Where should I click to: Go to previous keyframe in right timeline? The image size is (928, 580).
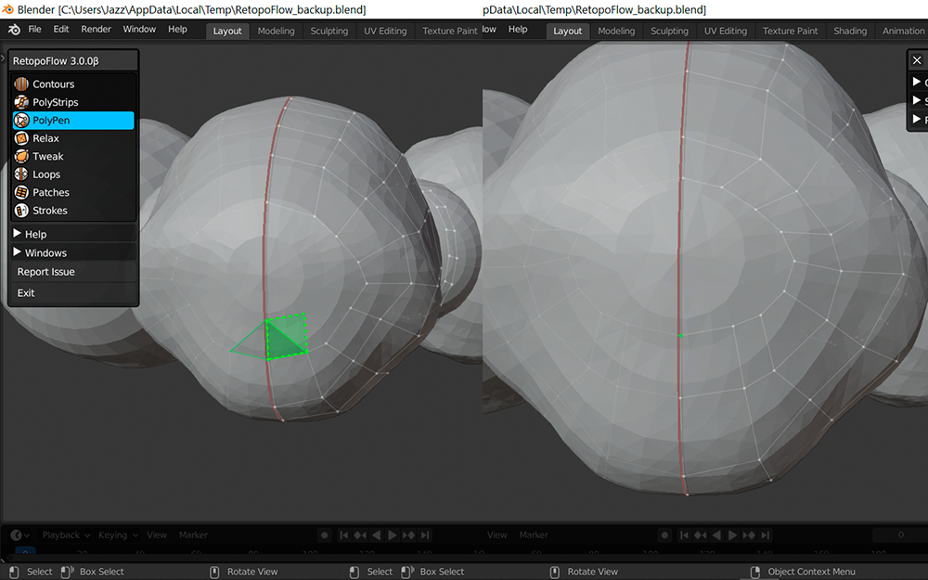pos(700,535)
